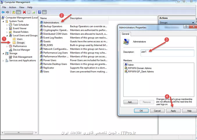The width and height of the screenshot is (197, 140).
Task: Select the Event Log Readers group row
Action: [x=74, y=37]
